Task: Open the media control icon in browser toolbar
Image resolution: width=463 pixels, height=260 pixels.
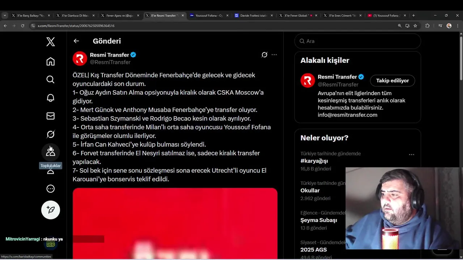Action: point(440,26)
